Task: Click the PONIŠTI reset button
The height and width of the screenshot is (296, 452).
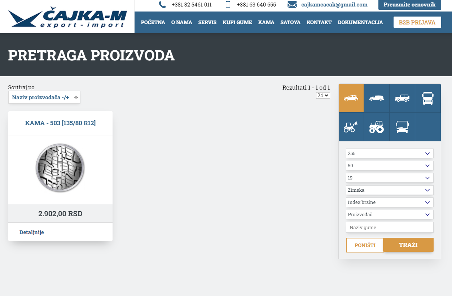Action: 365,245
